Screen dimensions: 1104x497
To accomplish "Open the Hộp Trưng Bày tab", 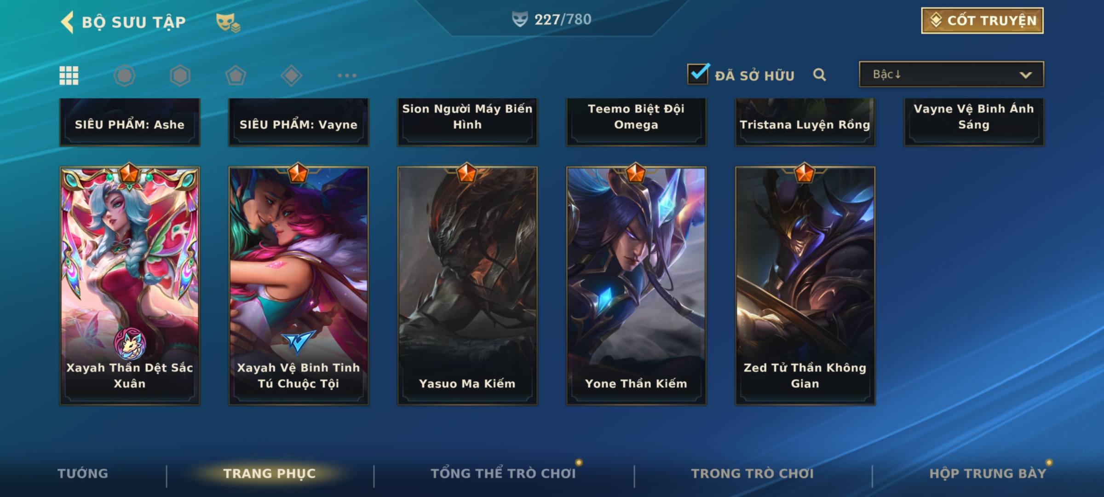I will coord(988,474).
